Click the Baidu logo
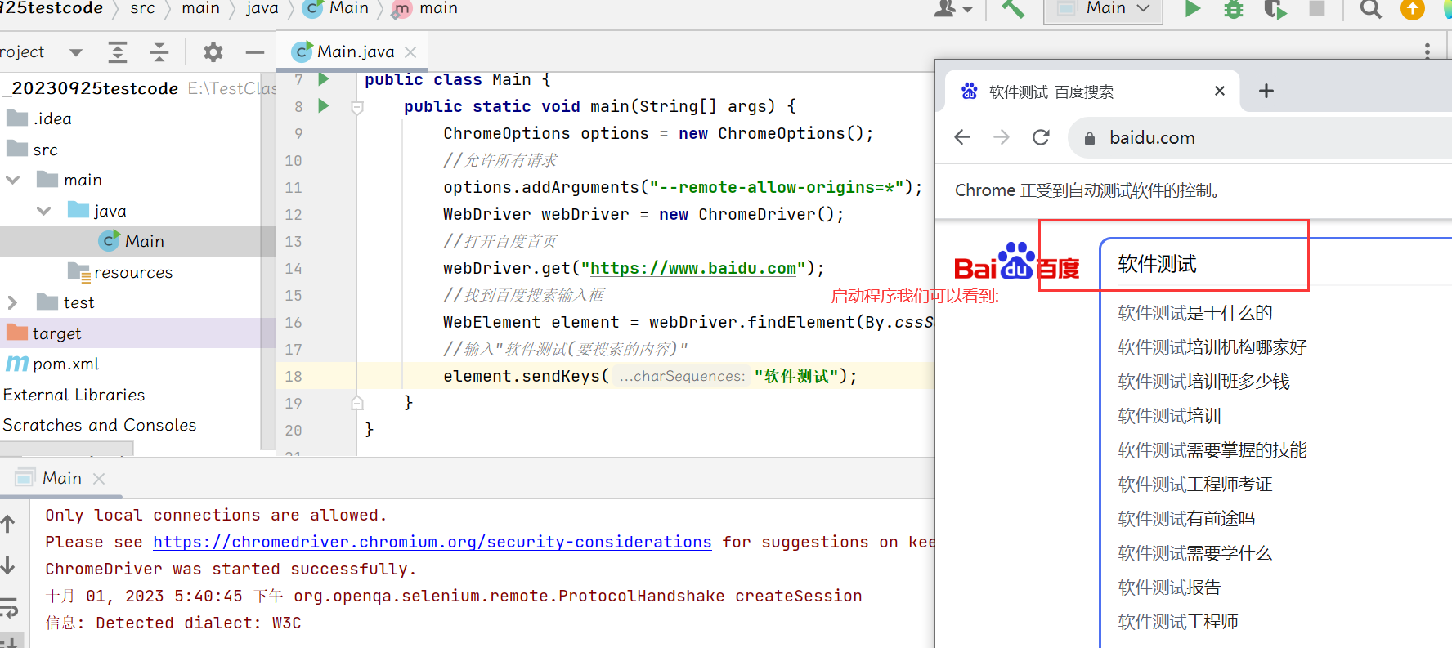Viewport: 1452px width, 648px height. click(x=1017, y=263)
